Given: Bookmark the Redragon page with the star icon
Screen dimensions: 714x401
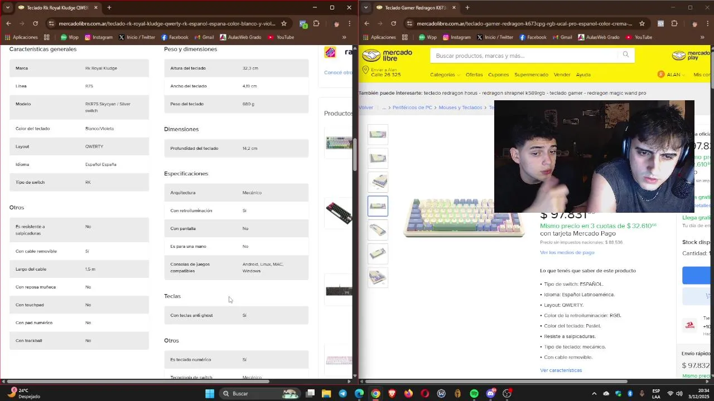Looking at the screenshot, I should (x=642, y=23).
